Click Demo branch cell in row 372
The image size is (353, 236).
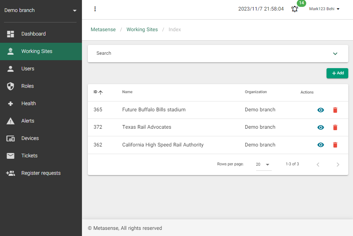(x=260, y=127)
